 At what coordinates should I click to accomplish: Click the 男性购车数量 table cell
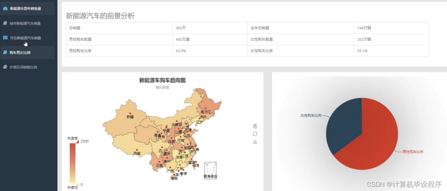[x=120, y=39]
